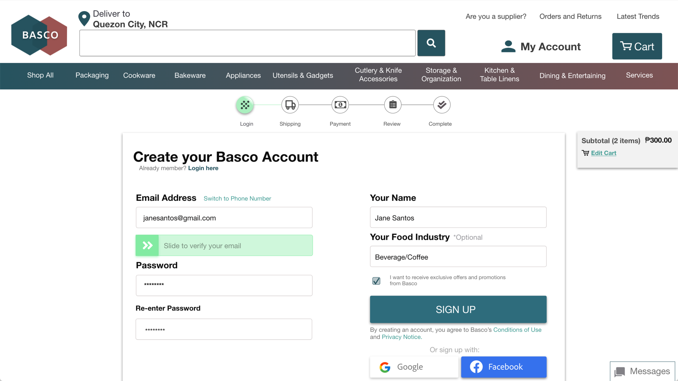Click the location pin icon near Deliver to

pos(84,18)
